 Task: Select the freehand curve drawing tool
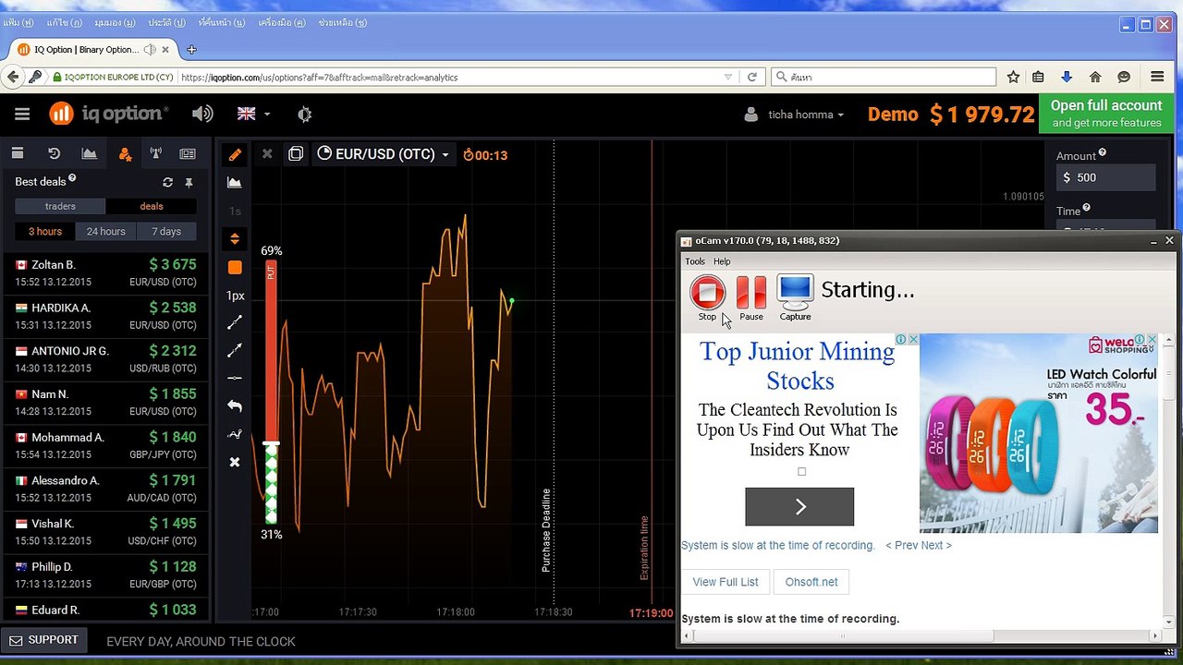pos(235,434)
